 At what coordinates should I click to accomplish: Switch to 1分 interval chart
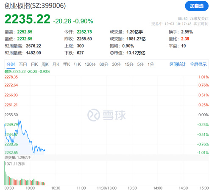[x=151, y=64]
